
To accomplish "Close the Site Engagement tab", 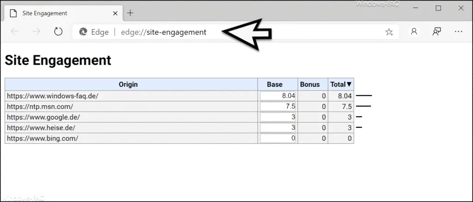I will (x=115, y=13).
